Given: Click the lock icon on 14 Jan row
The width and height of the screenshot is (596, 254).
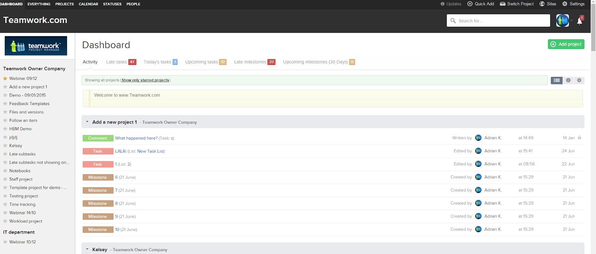Looking at the screenshot, I should click(x=579, y=138).
